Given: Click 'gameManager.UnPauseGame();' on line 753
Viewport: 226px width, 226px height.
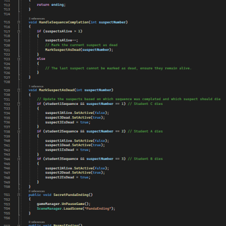Looking at the screenshot, I should (x=64, y=204).
